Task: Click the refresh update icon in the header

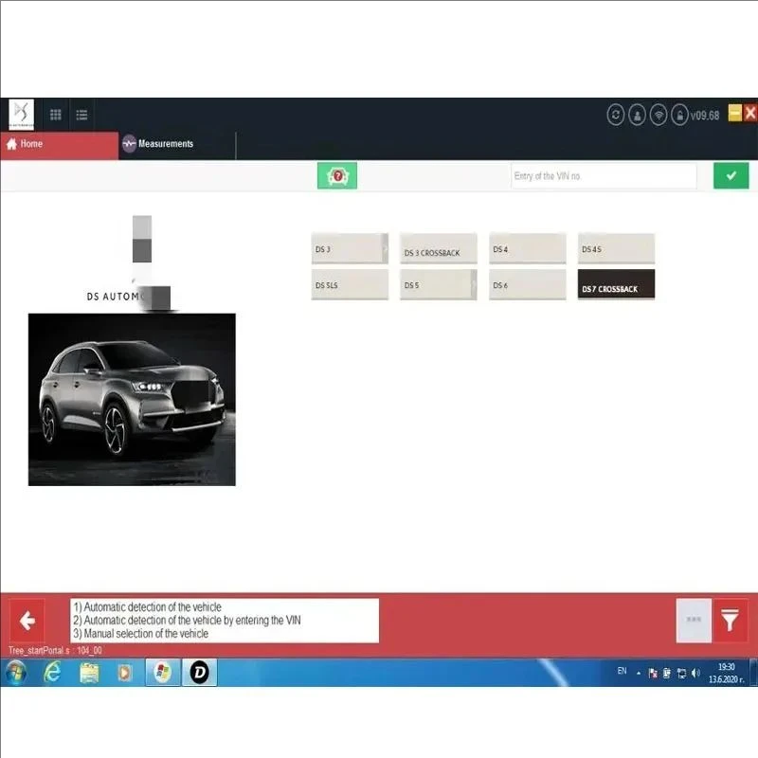Action: click(615, 115)
